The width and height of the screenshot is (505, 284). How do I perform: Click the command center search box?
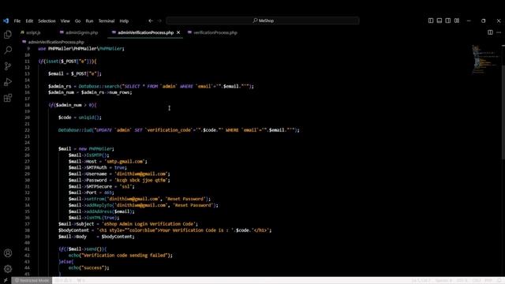(x=263, y=21)
